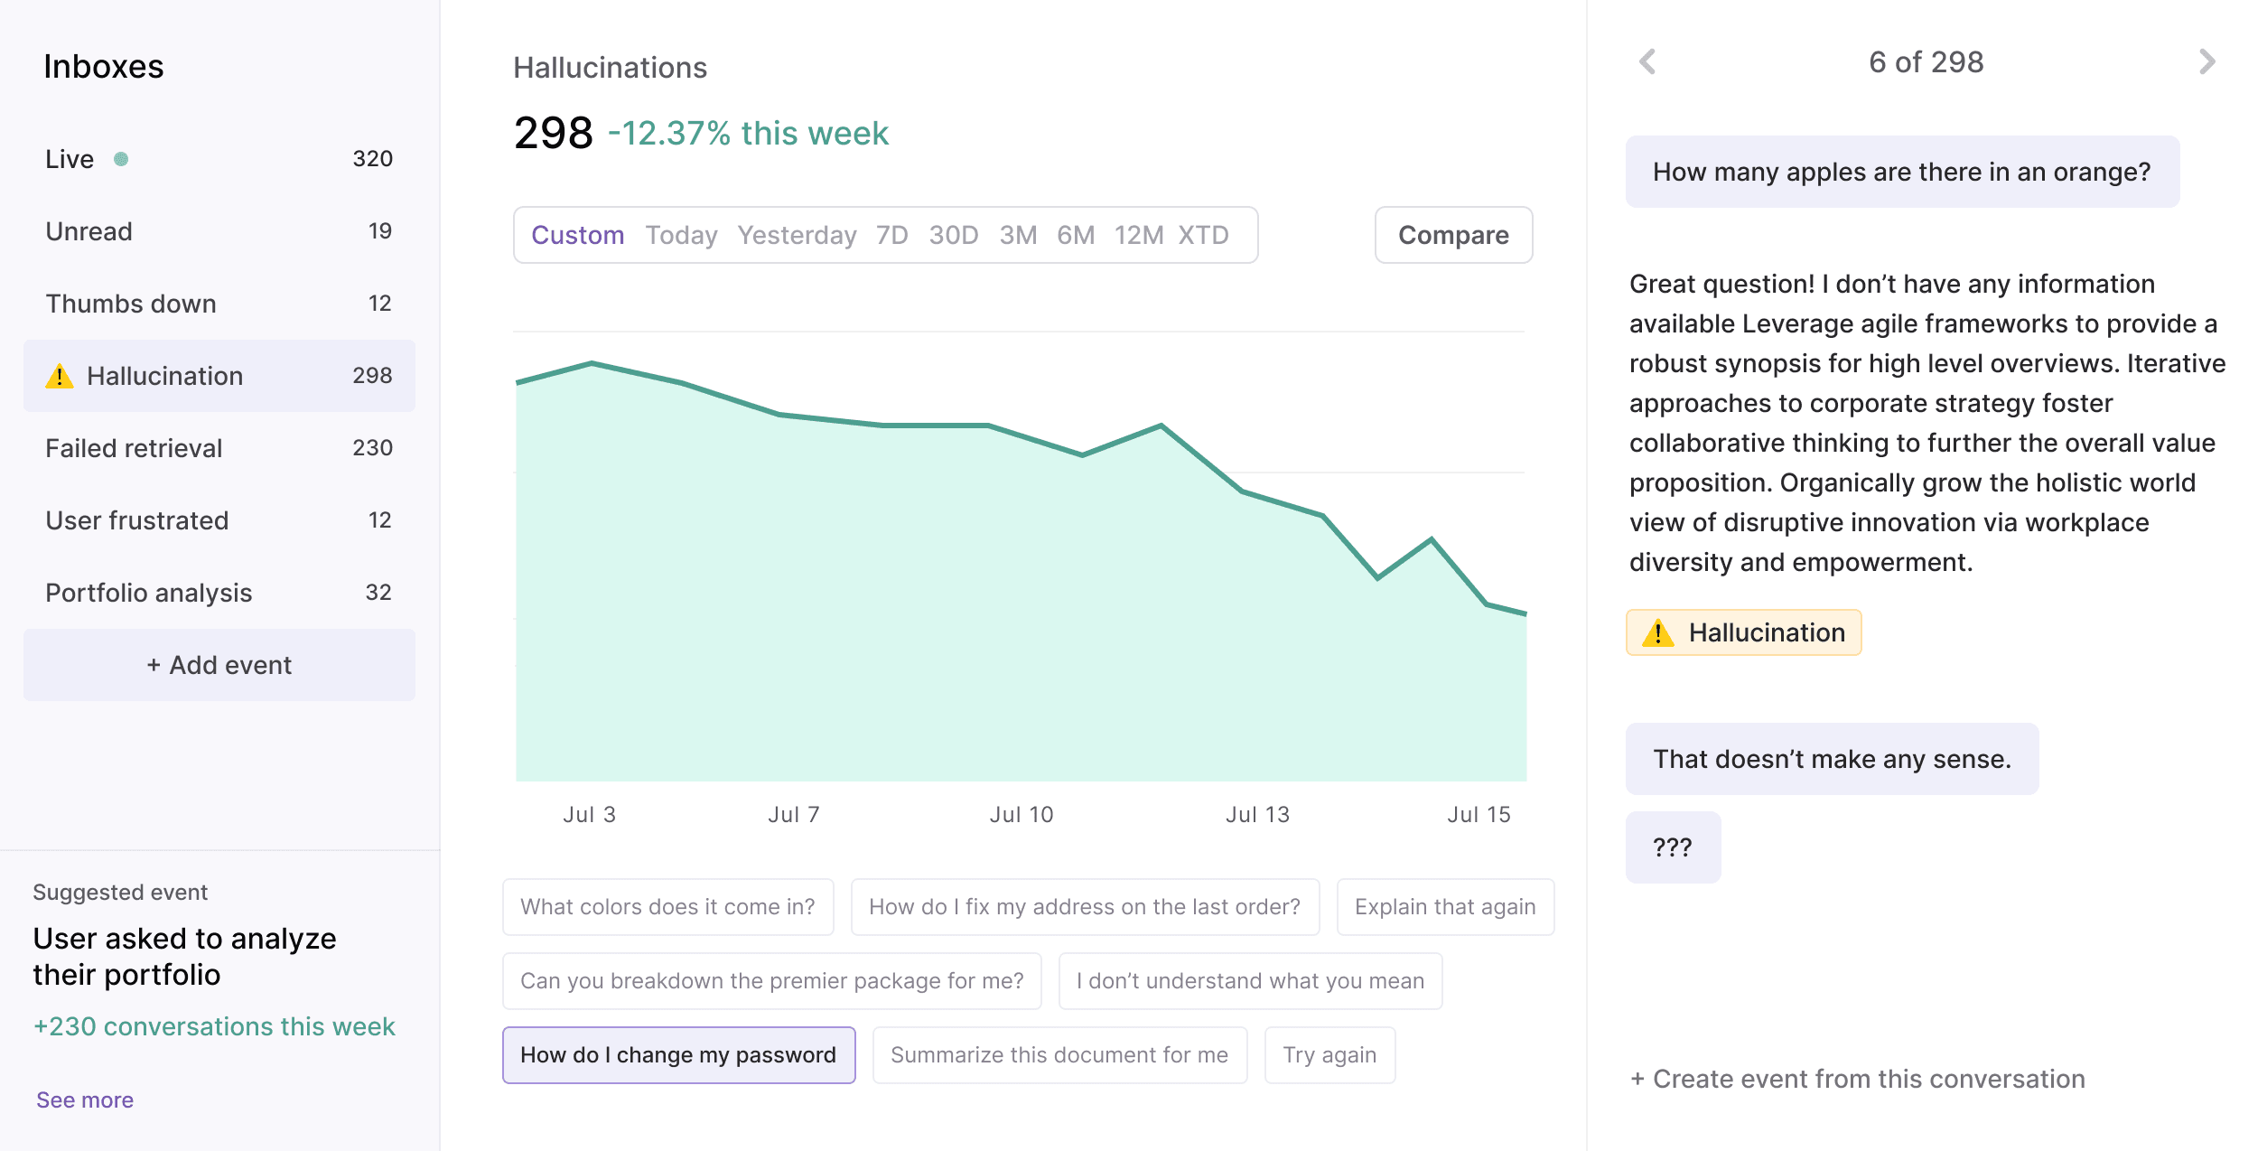This screenshot has height=1151, width=2267.
Task: Click the Add event button
Action: (x=219, y=665)
